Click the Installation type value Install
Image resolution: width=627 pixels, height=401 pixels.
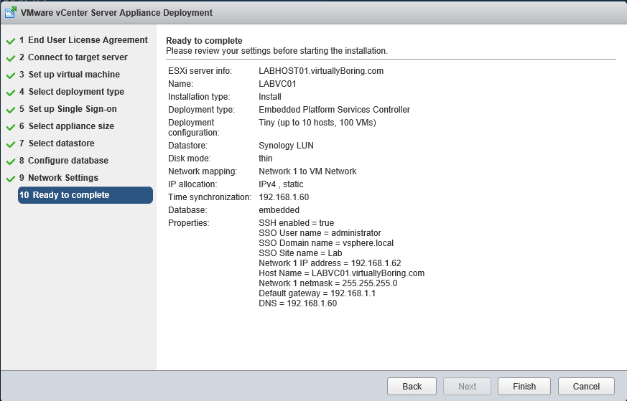tap(270, 97)
